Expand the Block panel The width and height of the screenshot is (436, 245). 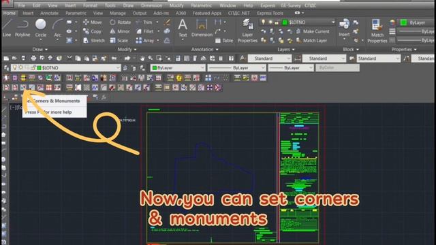(x=351, y=50)
